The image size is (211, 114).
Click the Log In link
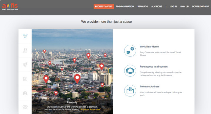point(173,6)
